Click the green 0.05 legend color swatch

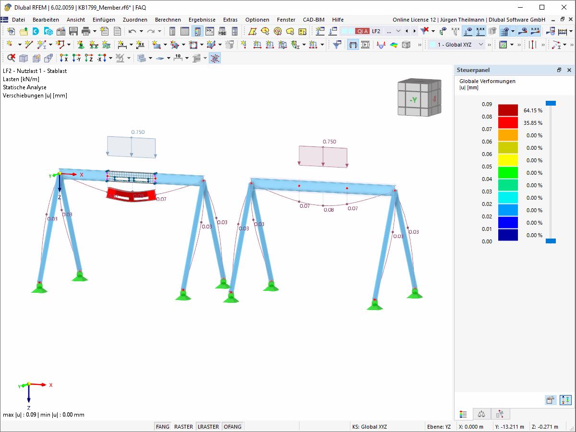coord(508,172)
